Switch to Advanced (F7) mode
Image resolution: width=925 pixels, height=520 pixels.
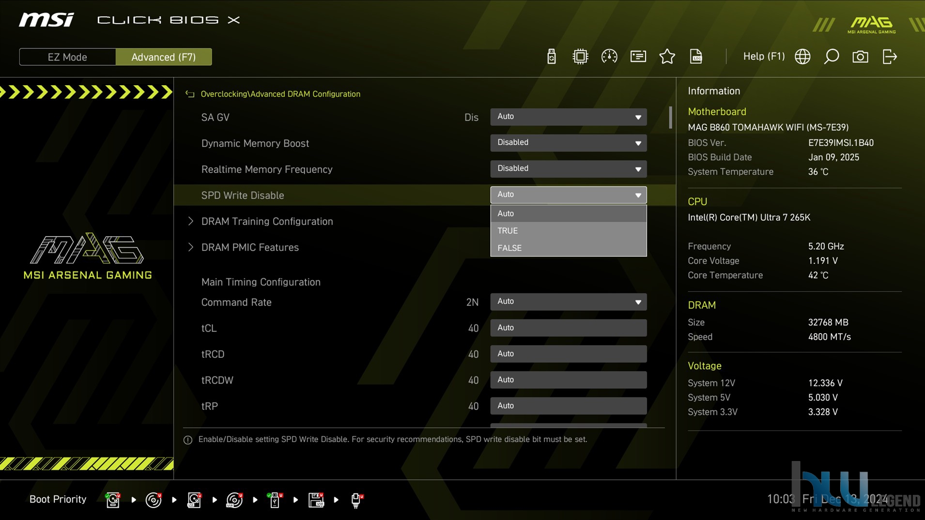pyautogui.click(x=164, y=57)
